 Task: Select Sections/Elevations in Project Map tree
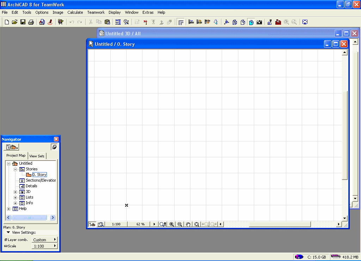(41, 180)
